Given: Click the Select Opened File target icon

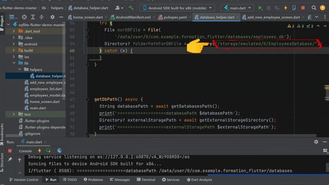Looking at the screenshot, I should click(24, 17).
